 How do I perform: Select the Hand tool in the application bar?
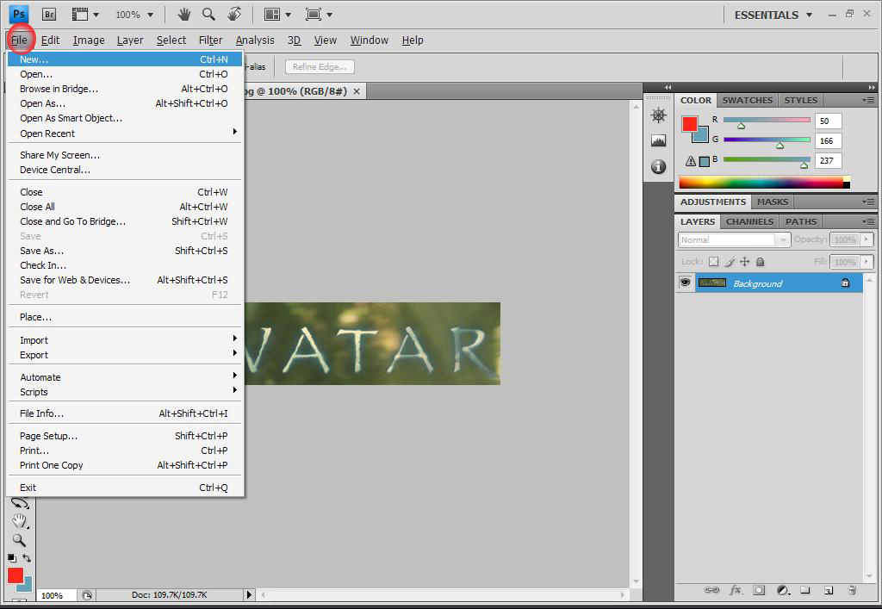[x=184, y=15]
